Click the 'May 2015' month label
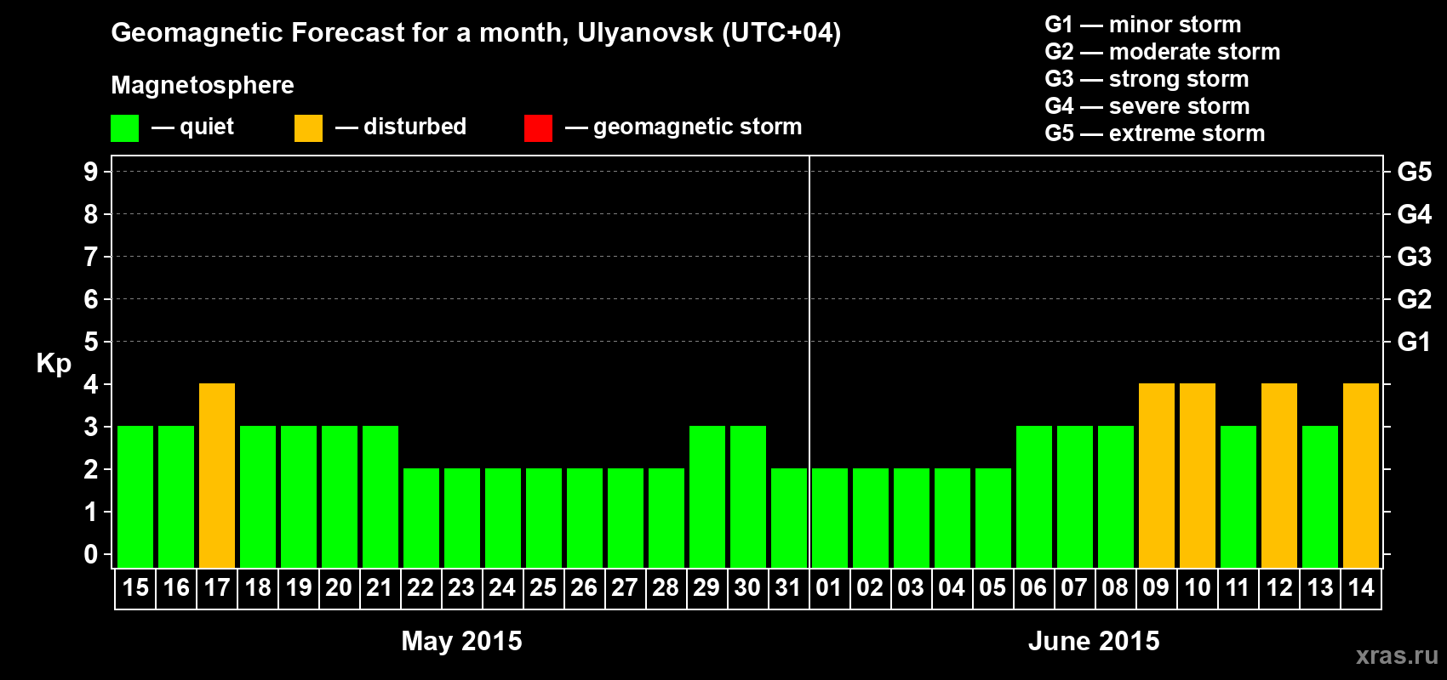The height and width of the screenshot is (680, 1447). point(462,641)
